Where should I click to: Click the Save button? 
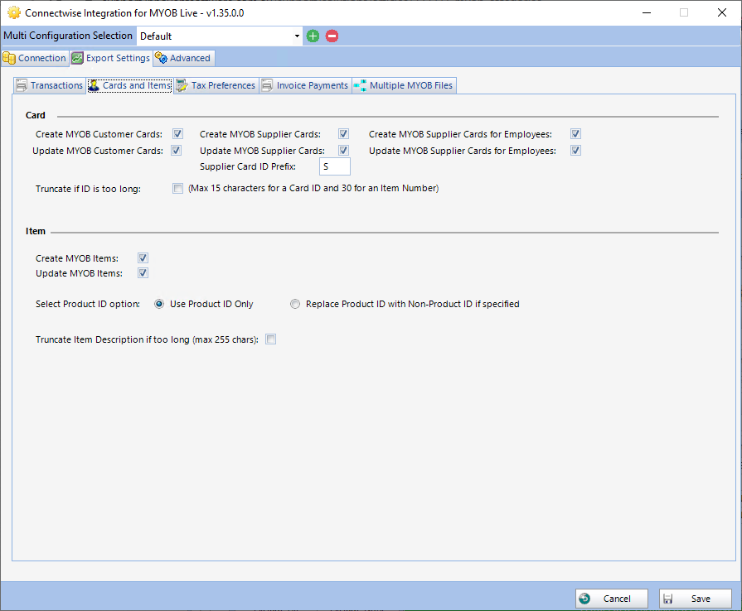coord(695,599)
